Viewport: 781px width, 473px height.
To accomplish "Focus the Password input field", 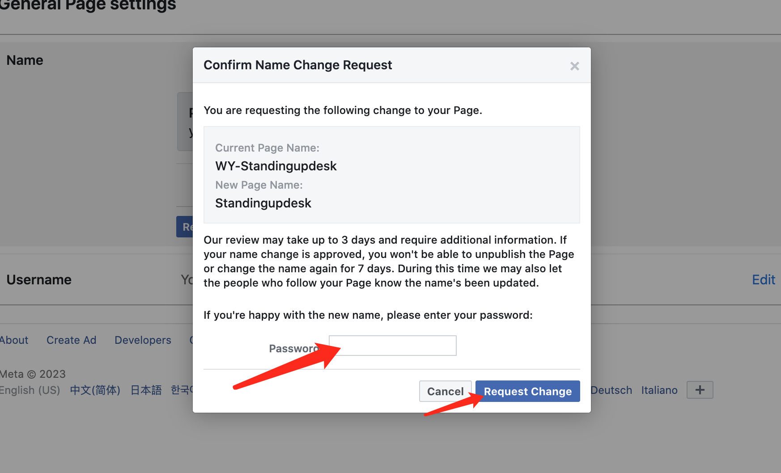I will pyautogui.click(x=393, y=346).
